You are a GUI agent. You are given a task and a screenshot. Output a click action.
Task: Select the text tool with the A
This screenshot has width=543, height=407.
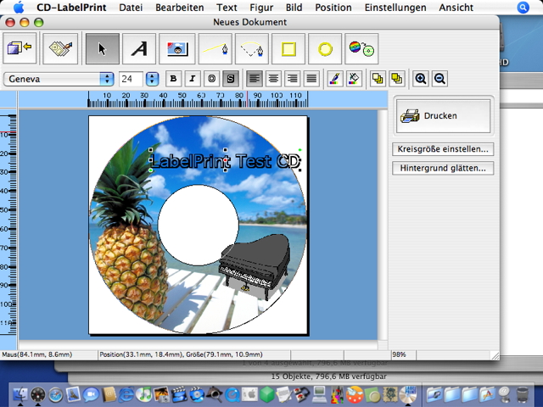(139, 49)
